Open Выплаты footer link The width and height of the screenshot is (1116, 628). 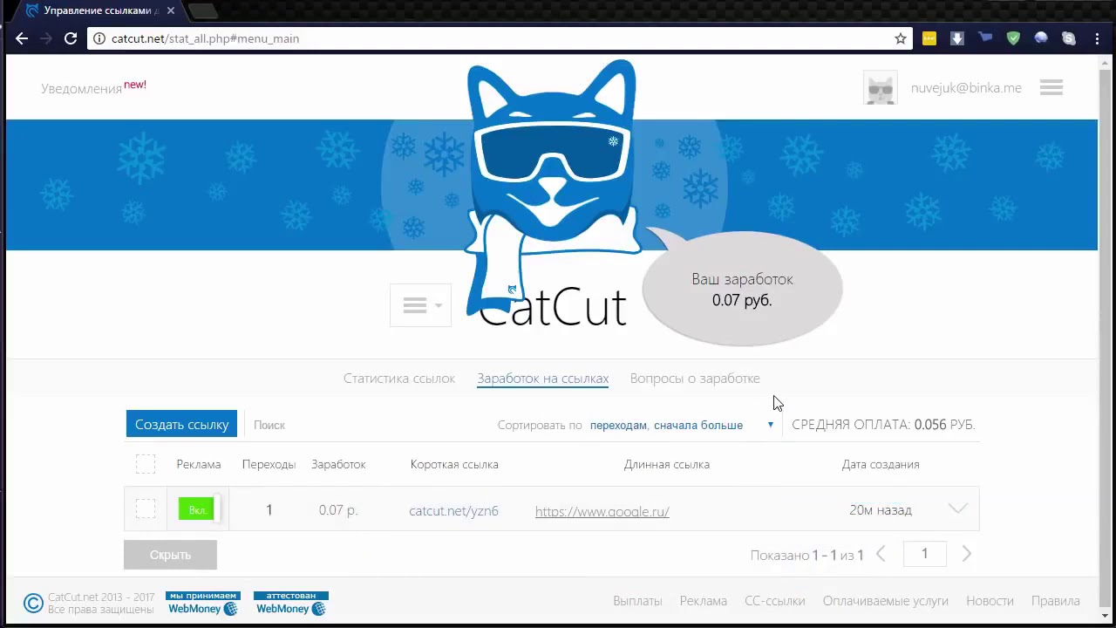tap(637, 601)
